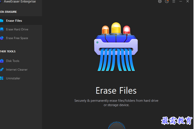The width and height of the screenshot is (194, 129).
Task: Click the dashed circle add button
Action: tap(117, 126)
